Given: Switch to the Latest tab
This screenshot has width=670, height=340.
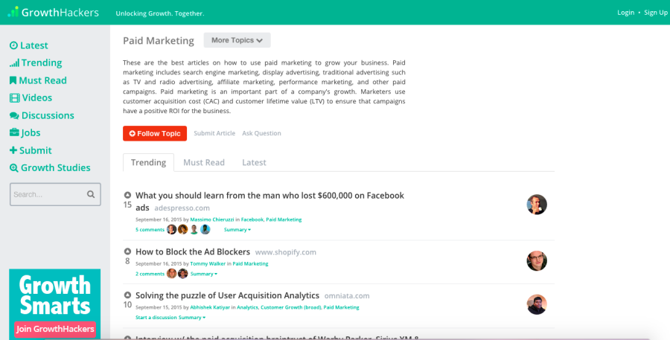Looking at the screenshot, I should [x=254, y=162].
